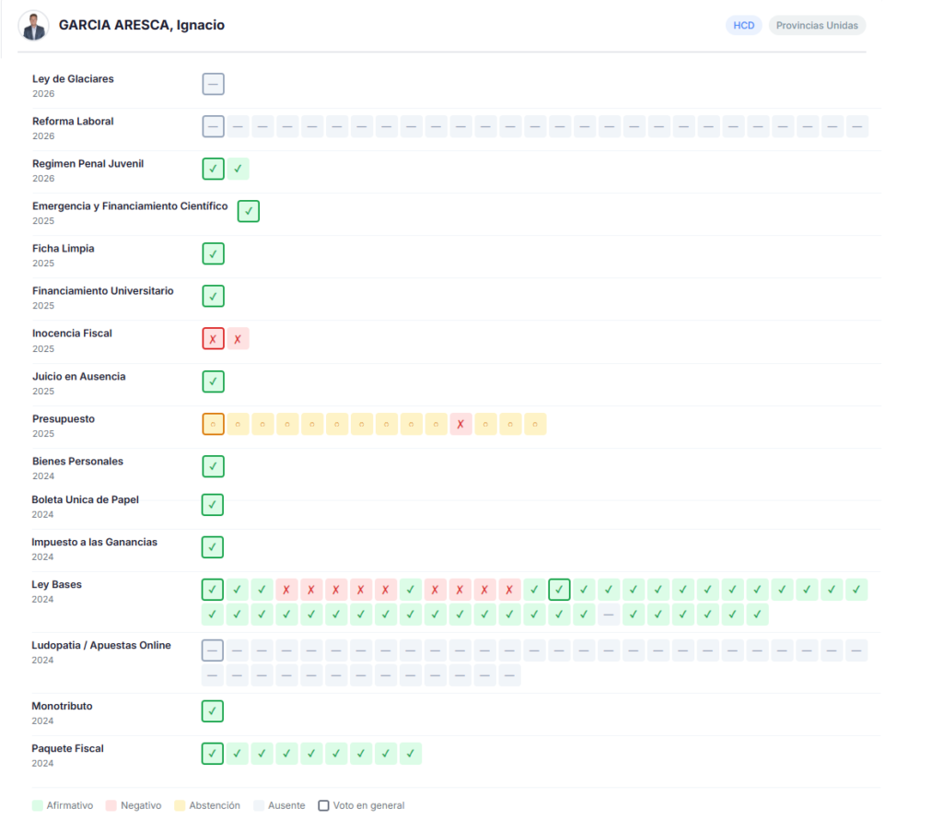Image resolution: width=943 pixels, height=832 pixels.
Task: Click the green Afirmativo legend swatch
Action: pyautogui.click(x=37, y=805)
